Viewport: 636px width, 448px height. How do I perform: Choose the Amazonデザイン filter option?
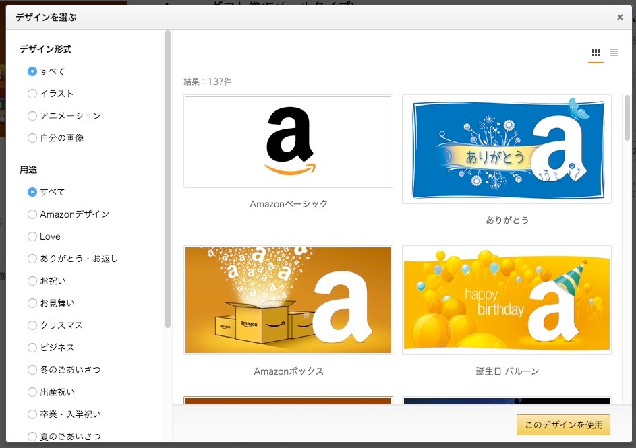click(32, 214)
